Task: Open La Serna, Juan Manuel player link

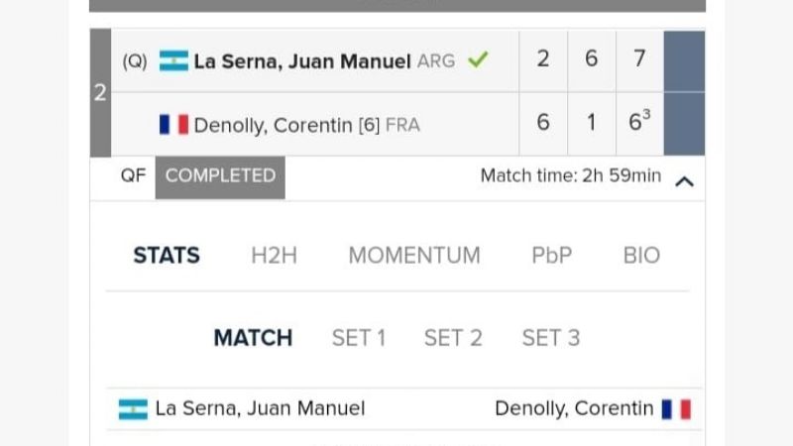Action: 302,61
